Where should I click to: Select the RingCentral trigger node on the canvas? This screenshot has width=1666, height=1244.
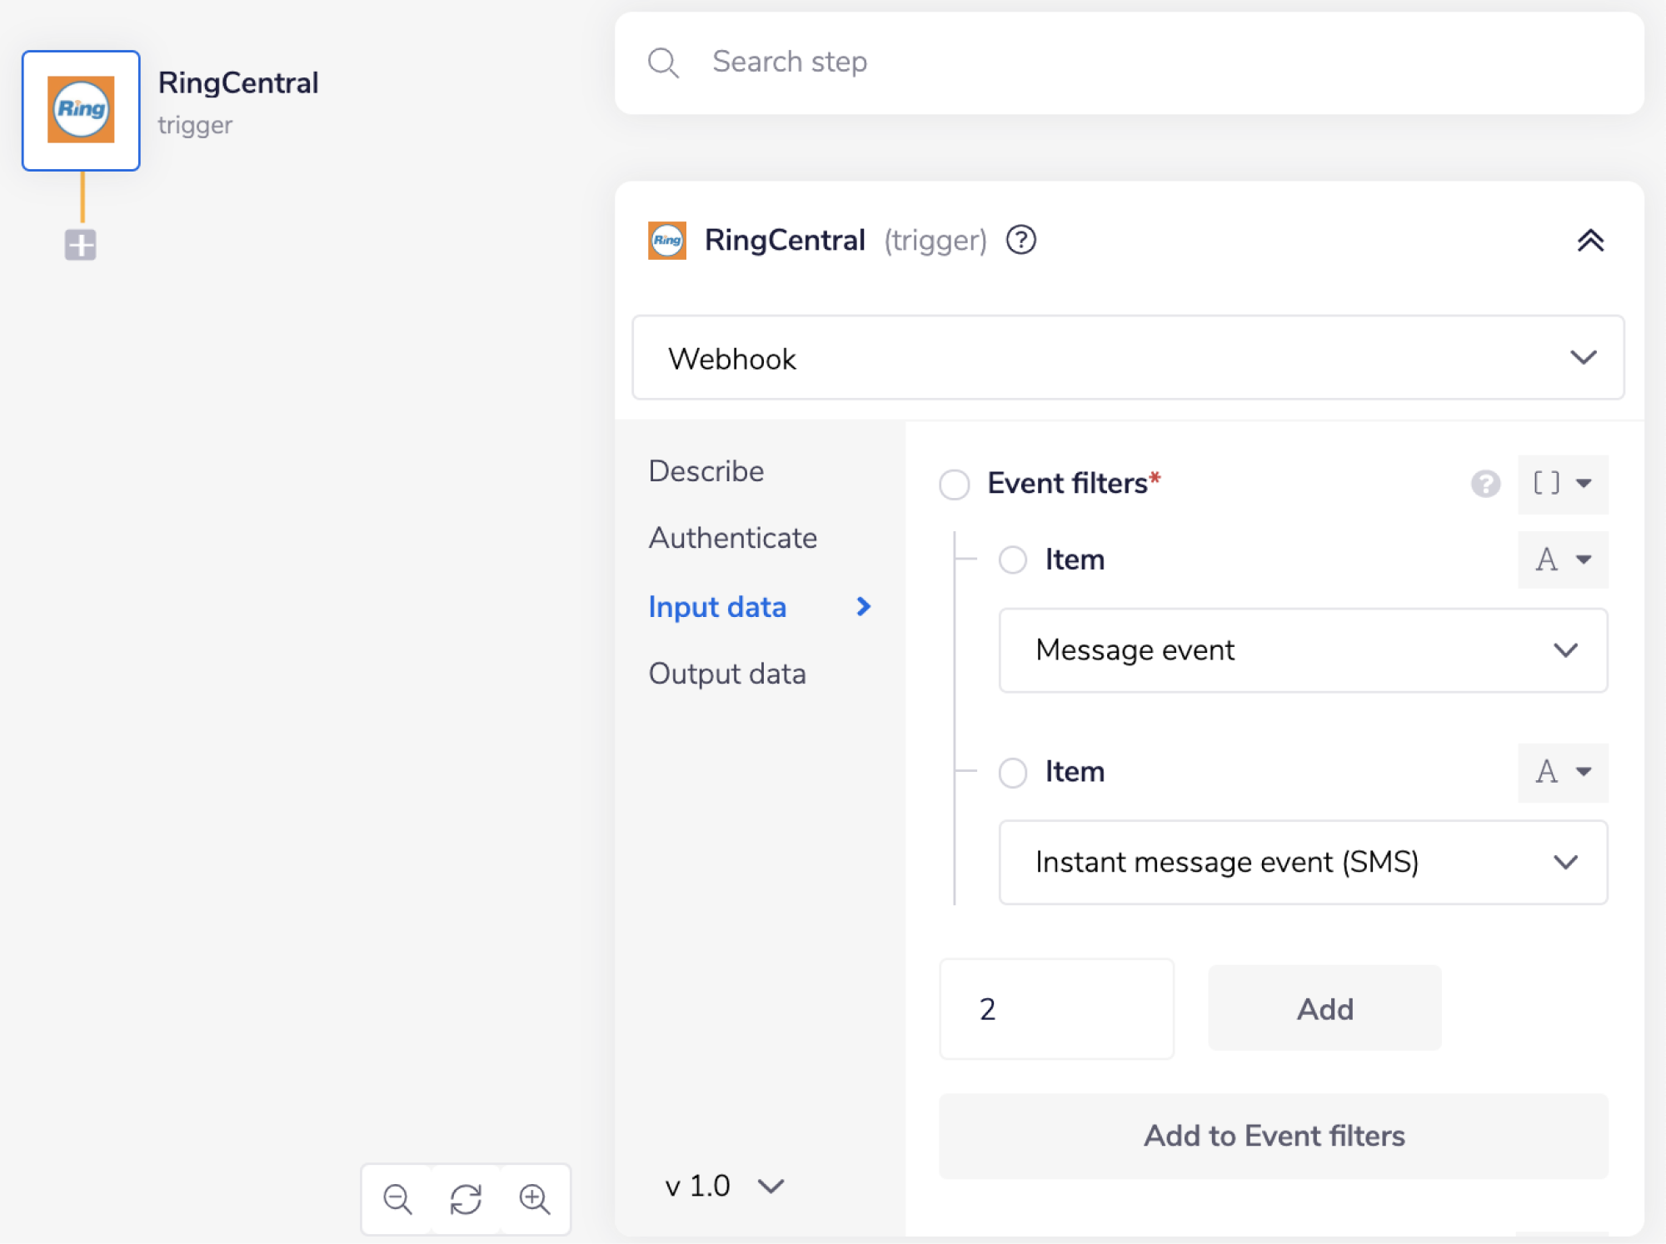click(80, 109)
